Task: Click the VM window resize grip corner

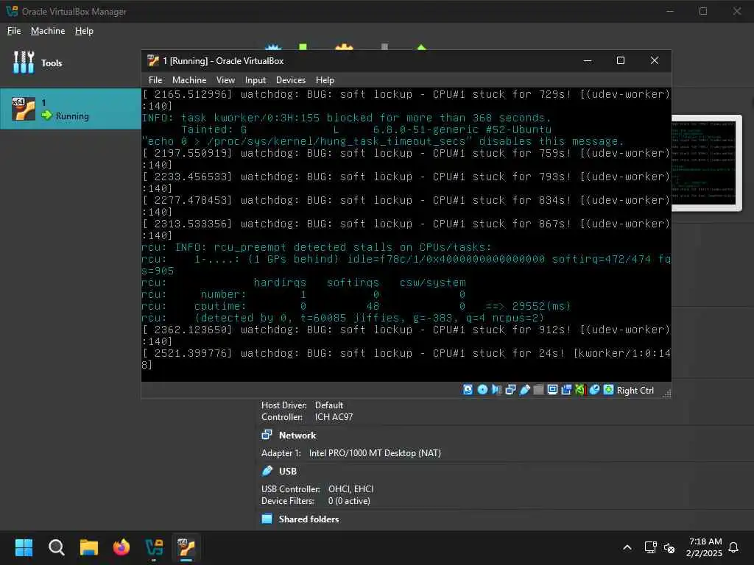Action: click(666, 394)
